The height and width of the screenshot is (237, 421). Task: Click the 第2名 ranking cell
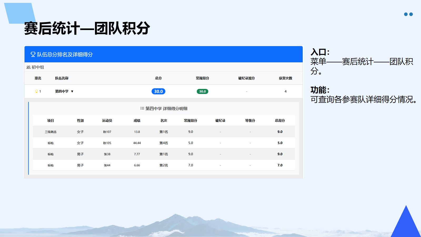(x=164, y=165)
